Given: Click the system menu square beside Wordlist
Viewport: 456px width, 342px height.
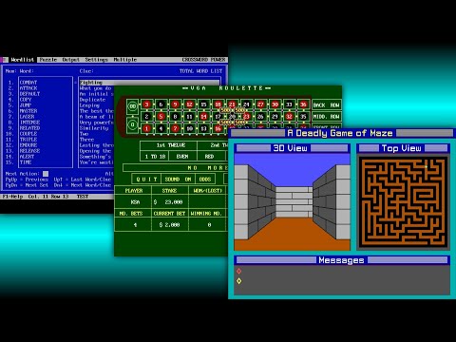Looking at the screenshot, I should point(5,60).
